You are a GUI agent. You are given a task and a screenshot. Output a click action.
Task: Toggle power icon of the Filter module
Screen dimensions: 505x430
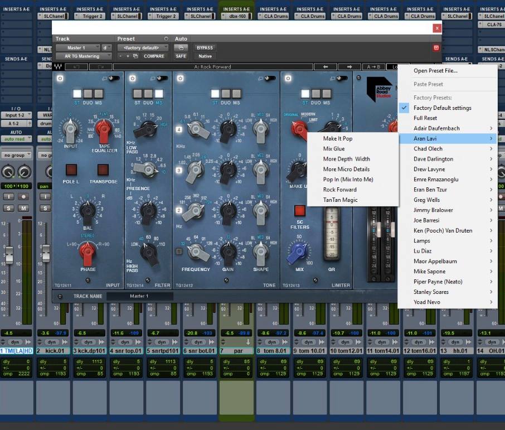pos(132,78)
